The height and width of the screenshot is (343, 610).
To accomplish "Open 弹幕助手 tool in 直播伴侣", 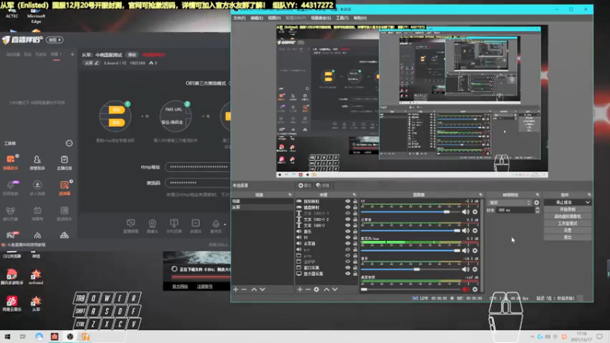I will click(x=11, y=162).
